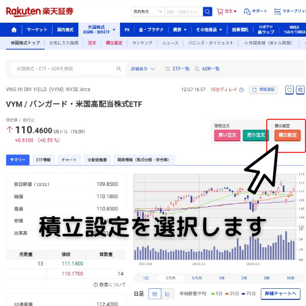Image resolution: width=306 pixels, height=306 pixels.
Task: Open the 投資信託 menu
Action: tap(240, 30)
